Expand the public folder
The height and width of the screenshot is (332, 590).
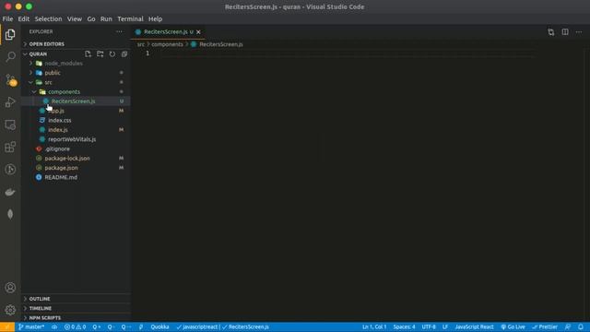53,73
